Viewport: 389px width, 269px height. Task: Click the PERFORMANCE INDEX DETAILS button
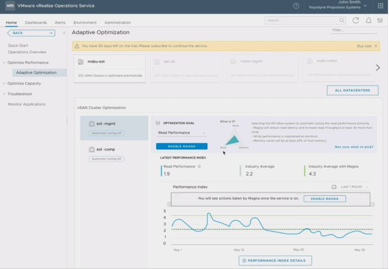coord(275,260)
